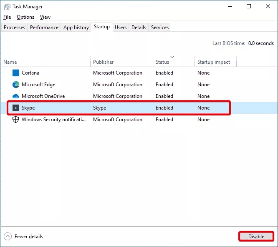Switch to the Details tab
This screenshot has height=247, width=278.
(x=139, y=27)
